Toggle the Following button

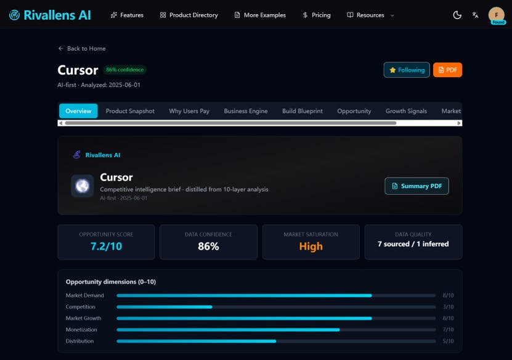click(x=407, y=70)
